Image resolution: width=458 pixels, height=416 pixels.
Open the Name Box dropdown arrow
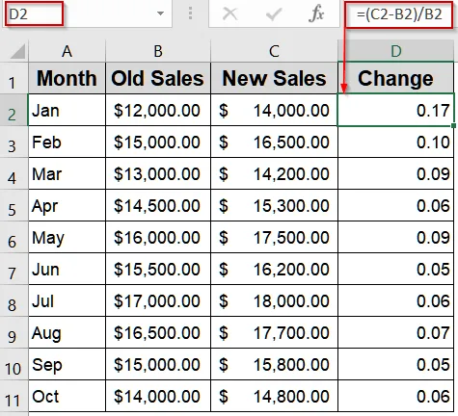click(x=160, y=13)
